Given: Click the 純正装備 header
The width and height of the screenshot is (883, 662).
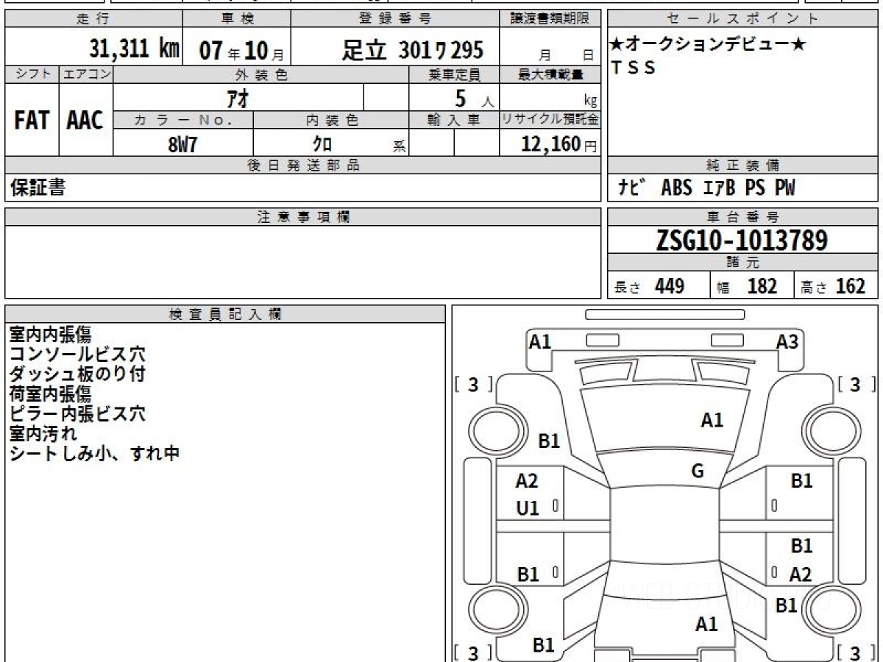Looking at the screenshot, I should pyautogui.click(x=743, y=165).
